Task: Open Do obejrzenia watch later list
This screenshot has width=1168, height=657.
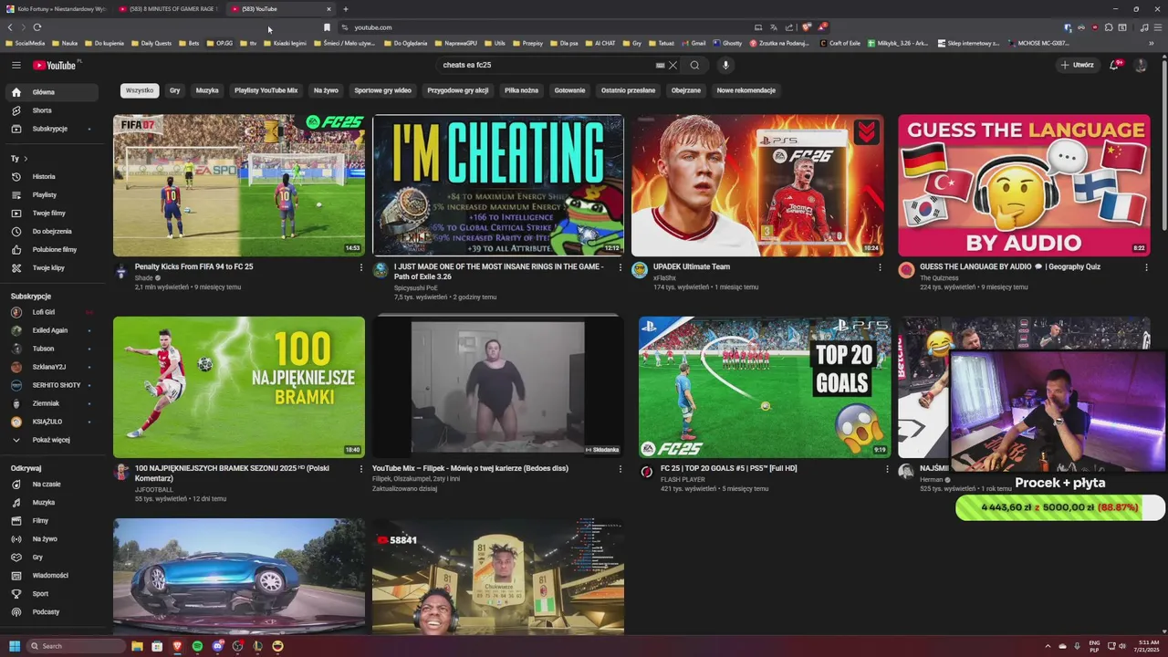Action: point(51,231)
